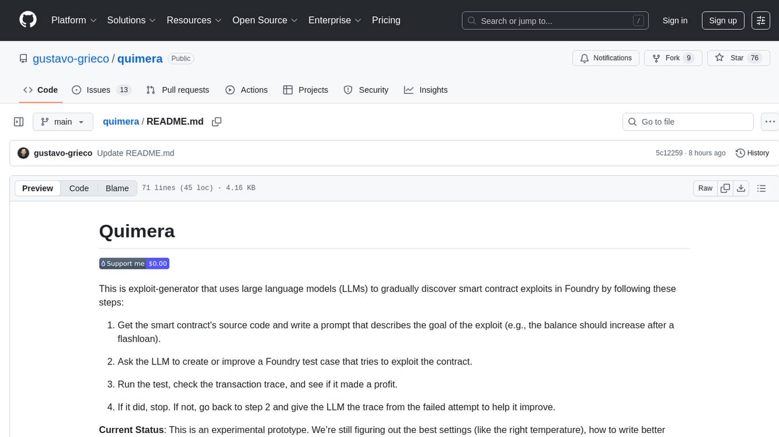View file History

coord(752,153)
